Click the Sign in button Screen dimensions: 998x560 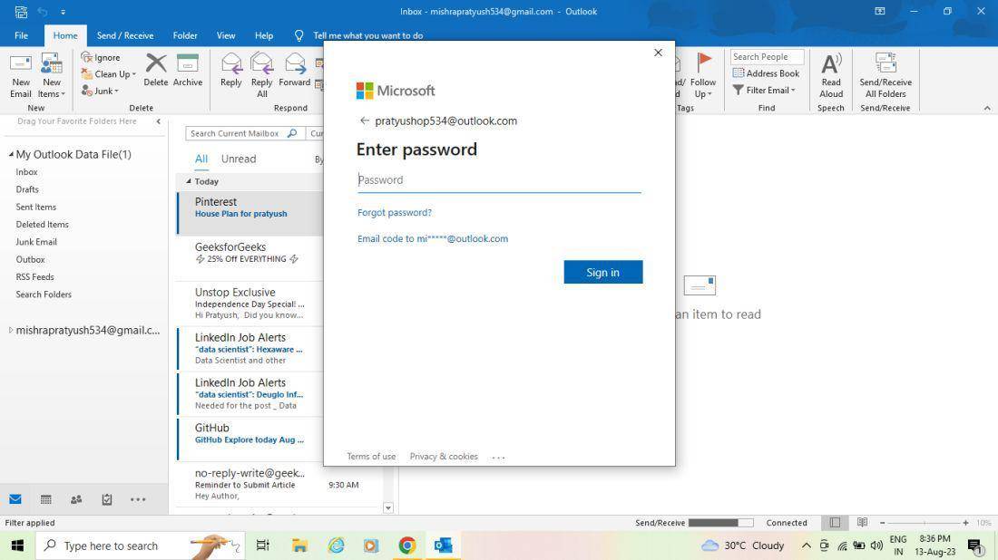pos(602,272)
